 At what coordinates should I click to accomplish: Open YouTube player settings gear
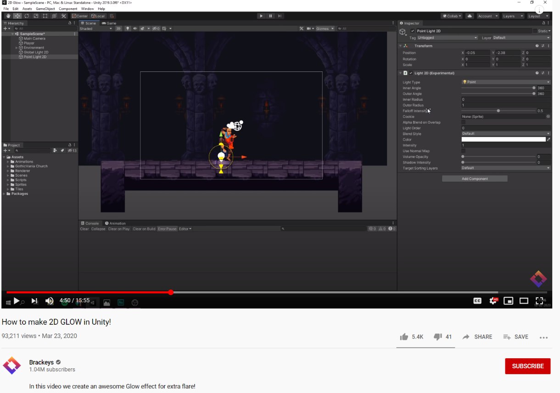click(x=493, y=301)
